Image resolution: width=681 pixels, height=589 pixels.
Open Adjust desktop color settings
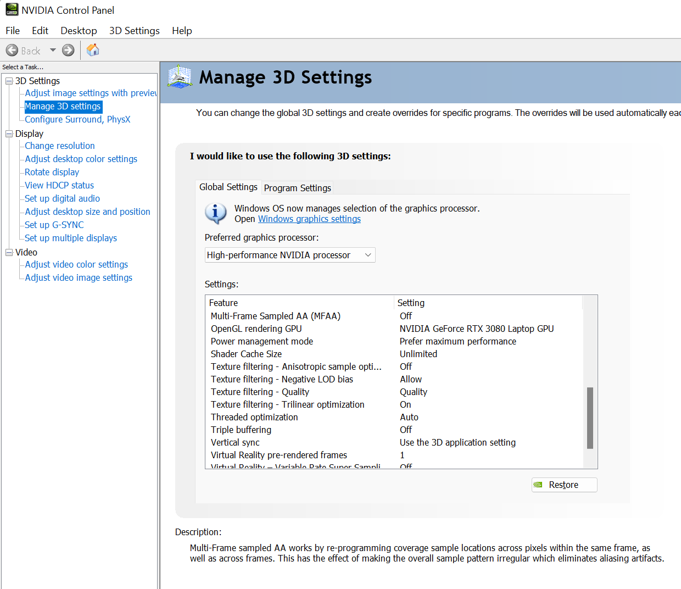click(x=81, y=159)
